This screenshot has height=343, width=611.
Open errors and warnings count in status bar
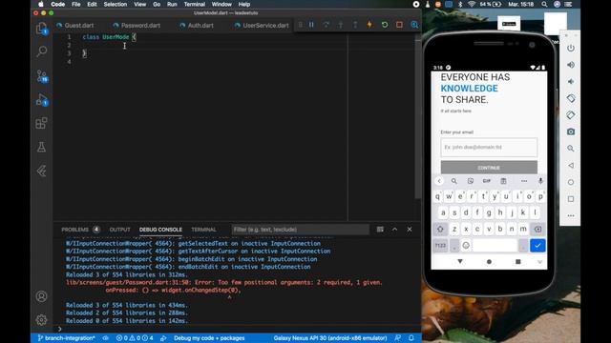(135, 338)
